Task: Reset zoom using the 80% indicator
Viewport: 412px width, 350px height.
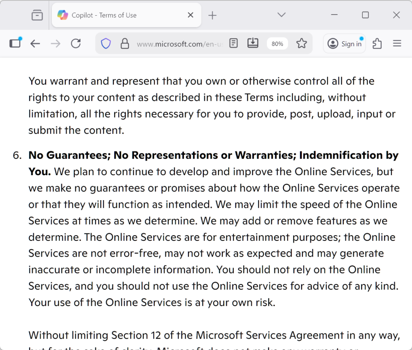Action: point(277,44)
